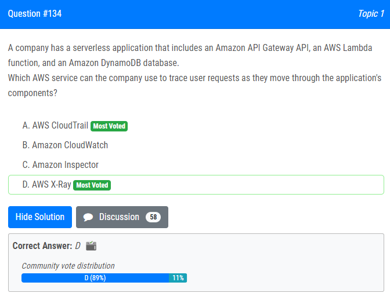
Task: Click the 11% teal vote bar segment
Action: [178, 278]
